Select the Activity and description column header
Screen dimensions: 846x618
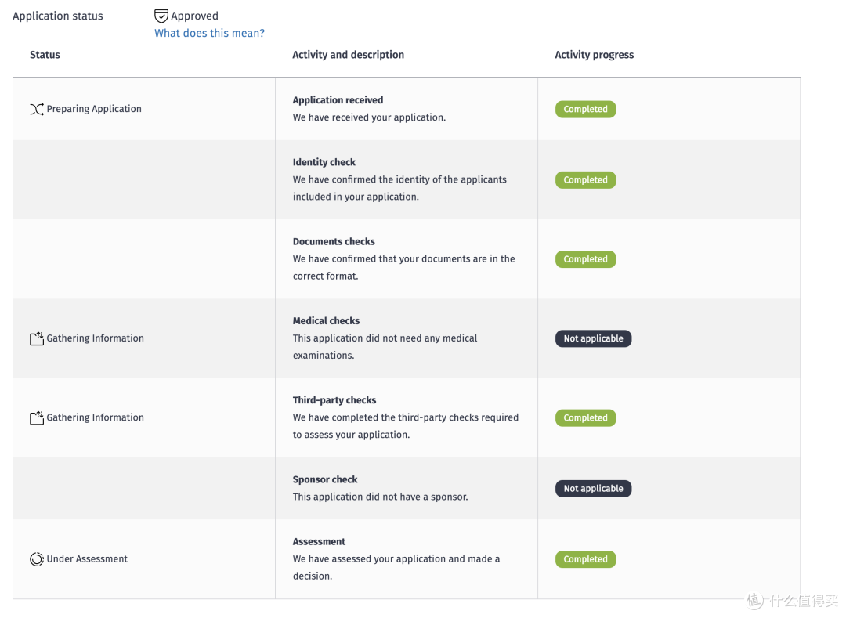(348, 55)
